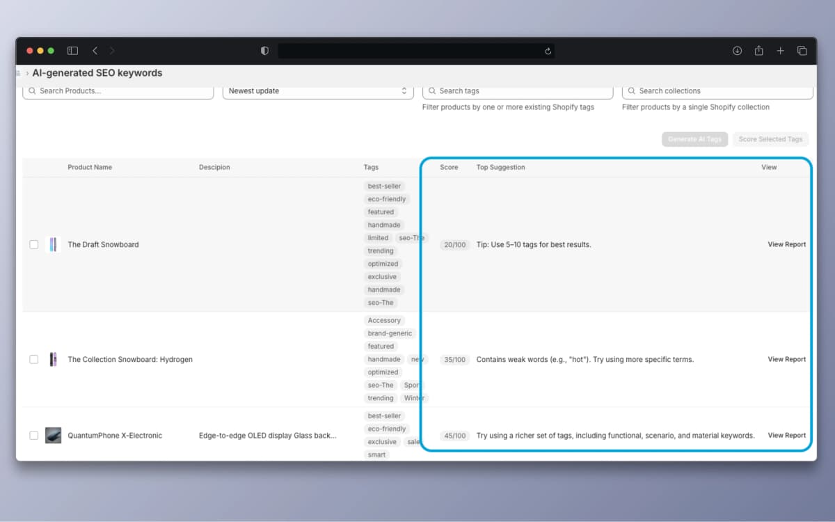Click the reload icon in the address bar
The height and width of the screenshot is (522, 835).
[548, 50]
